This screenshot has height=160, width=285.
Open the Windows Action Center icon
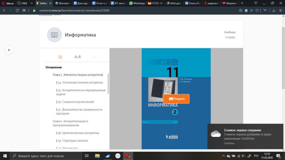(278, 156)
